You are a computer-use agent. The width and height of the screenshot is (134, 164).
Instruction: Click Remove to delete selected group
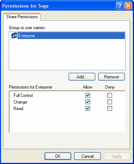tap(111, 77)
